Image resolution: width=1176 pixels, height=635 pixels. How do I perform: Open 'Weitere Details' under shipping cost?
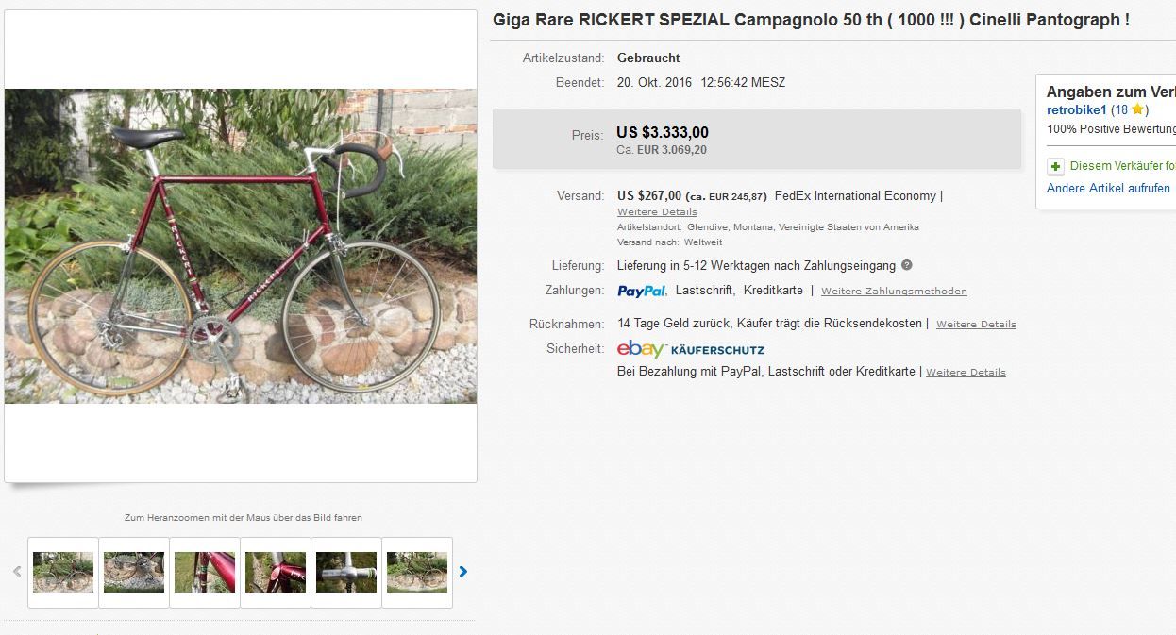657,212
